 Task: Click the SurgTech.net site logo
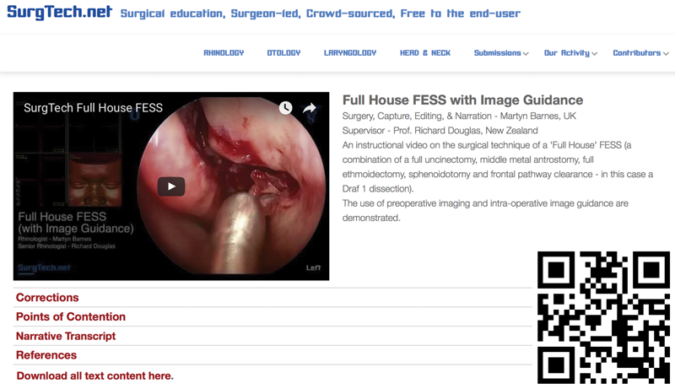[x=59, y=13]
